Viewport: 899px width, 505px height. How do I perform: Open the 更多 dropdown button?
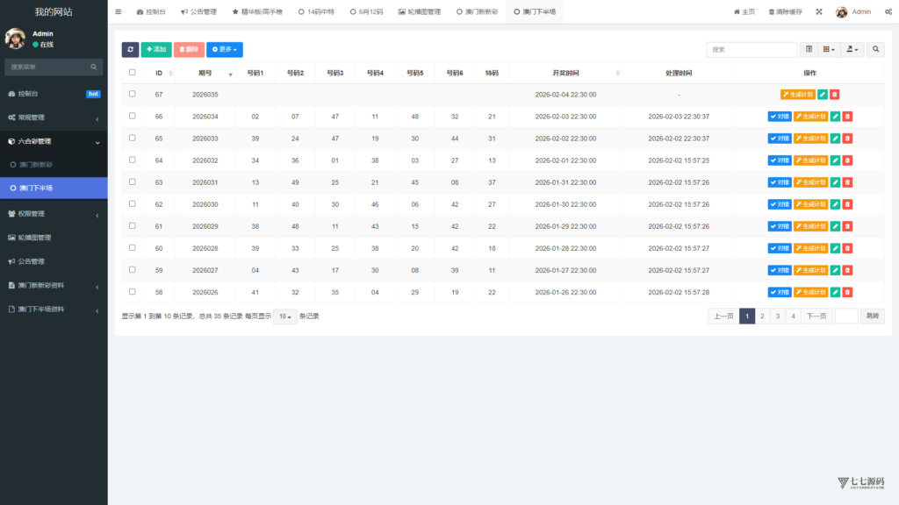tap(226, 50)
